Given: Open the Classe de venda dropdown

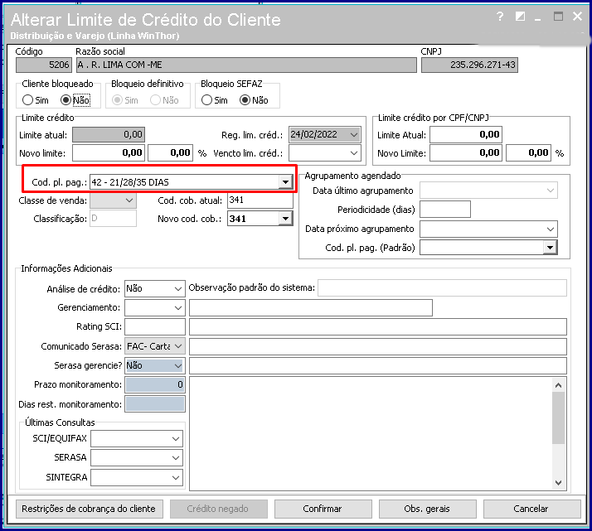Looking at the screenshot, I should [129, 200].
